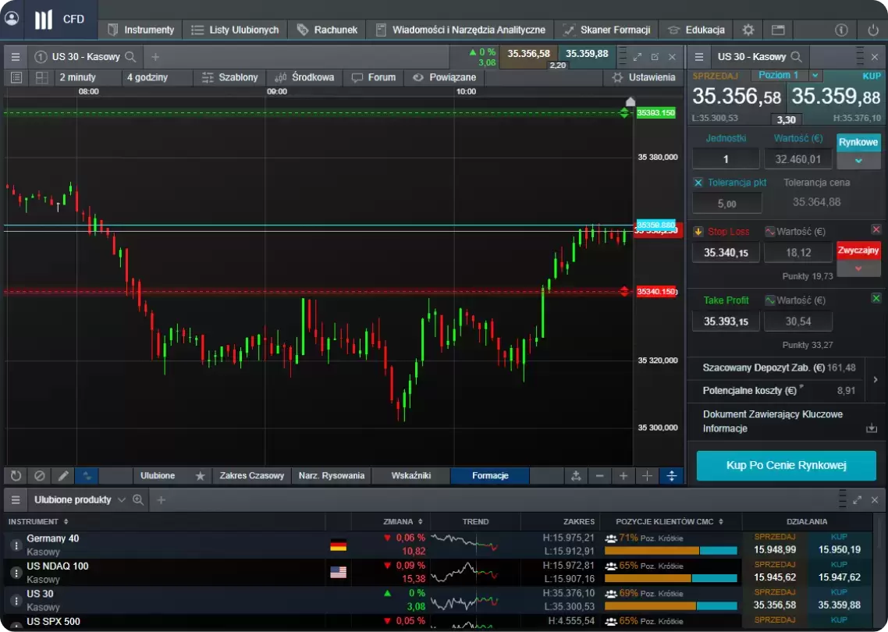Viewport: 888px width, 632px height.
Task: Open Skaner Formacji menu
Action: [606, 30]
